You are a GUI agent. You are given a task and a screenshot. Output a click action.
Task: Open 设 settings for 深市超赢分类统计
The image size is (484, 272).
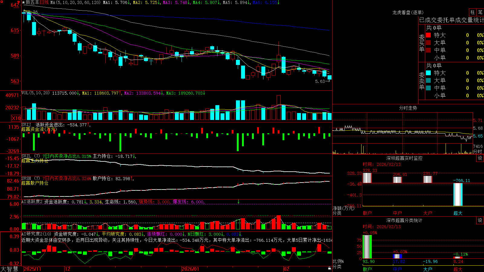(480, 220)
